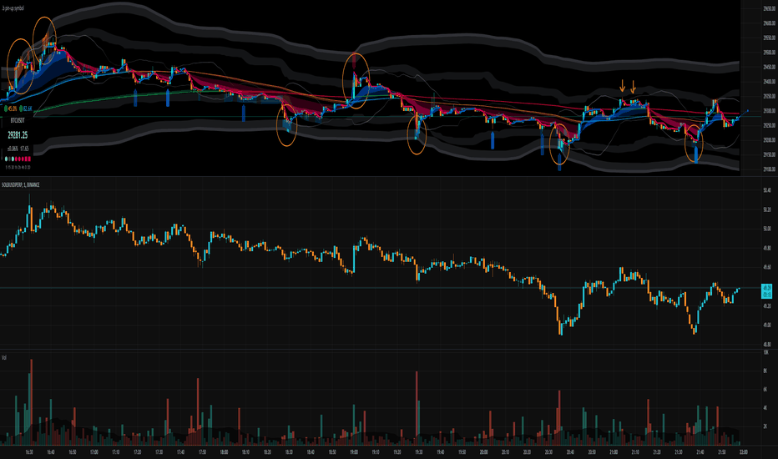Click the 4K volume axis label
Screen dimensions: 778x459
point(765,408)
